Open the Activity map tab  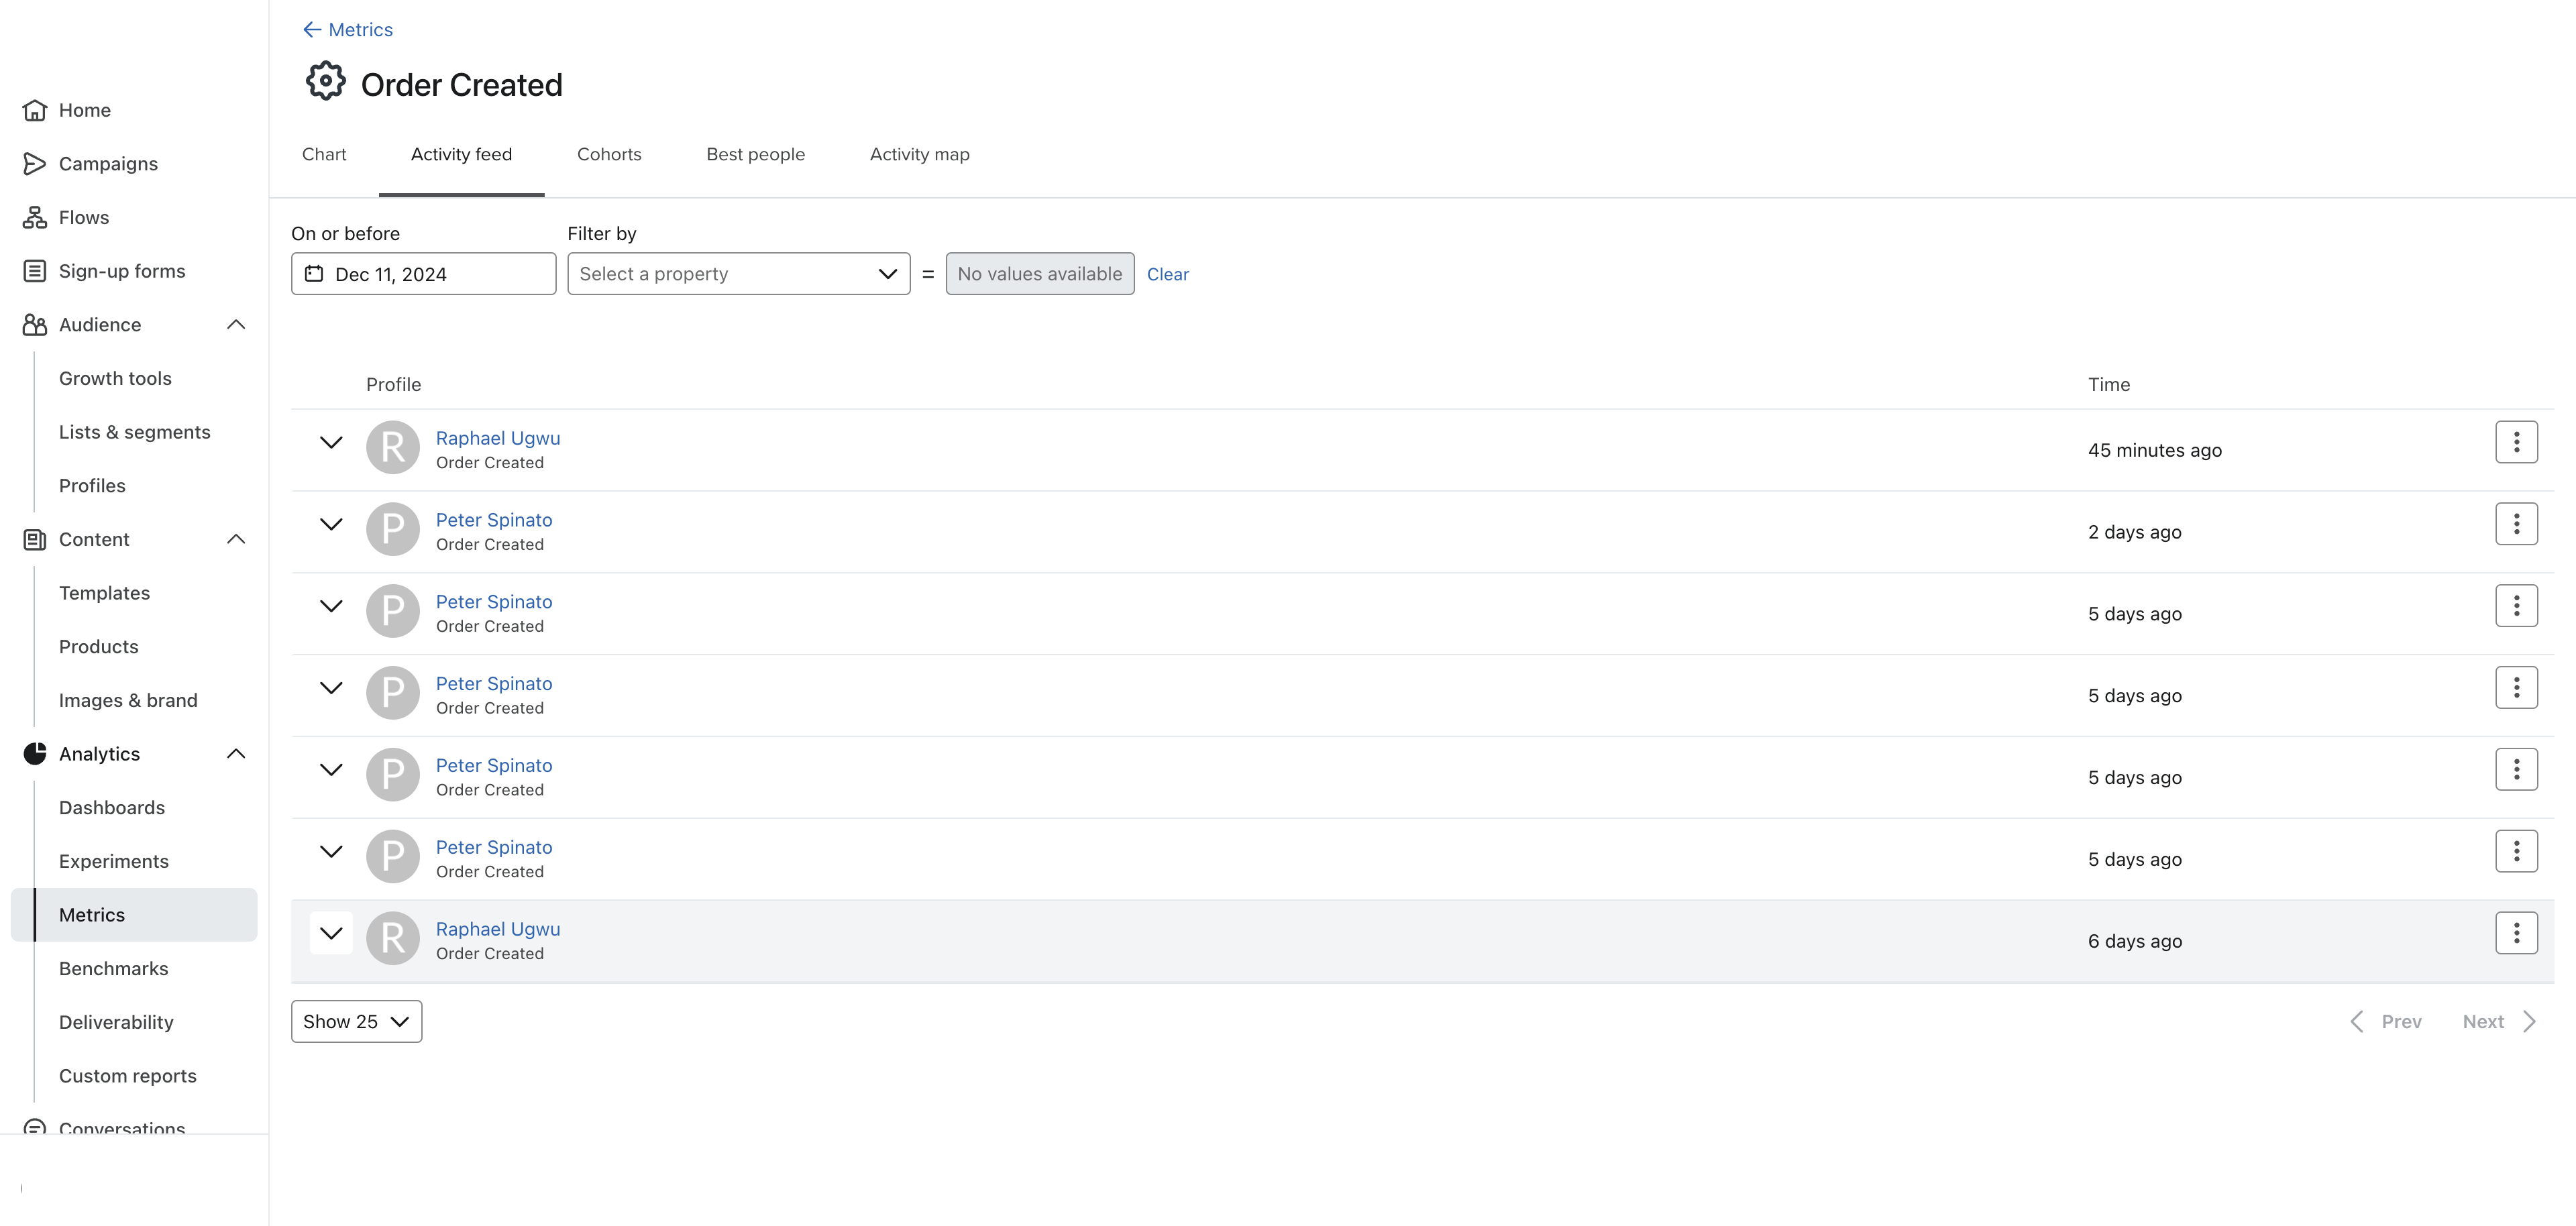tap(919, 154)
